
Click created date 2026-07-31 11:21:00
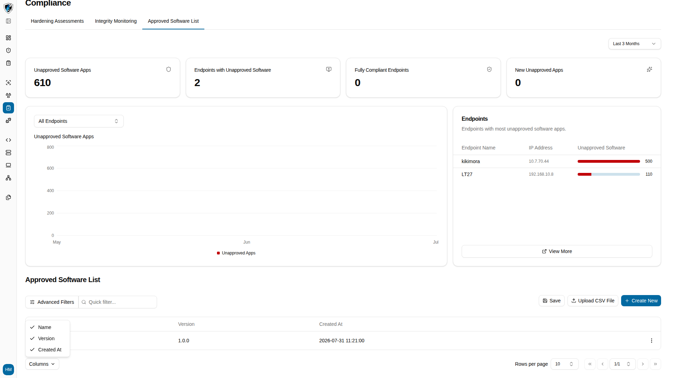click(x=342, y=341)
